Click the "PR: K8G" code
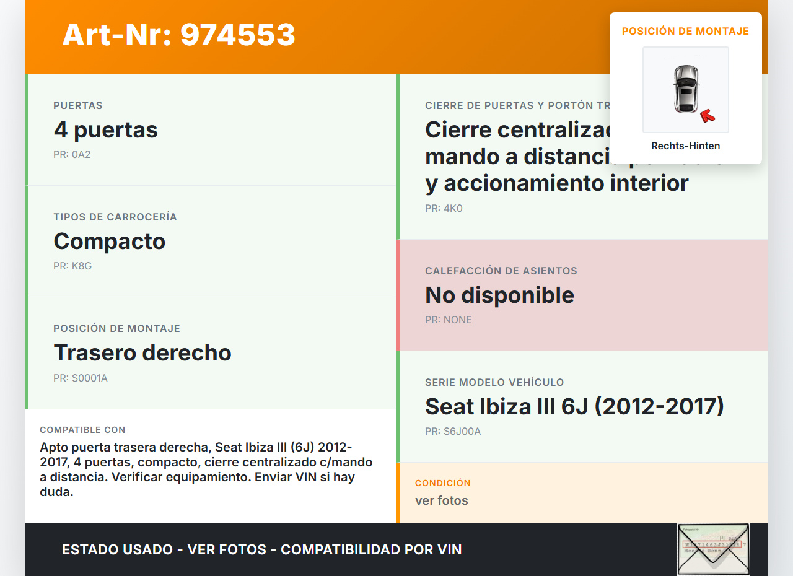Screen dimensions: 793x576 tap(72, 266)
